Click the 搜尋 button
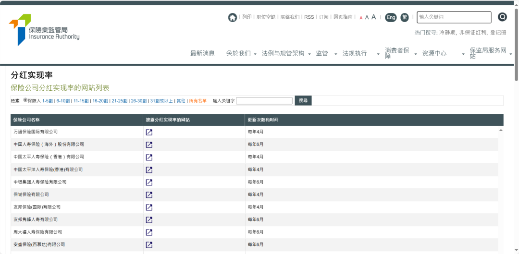Screen dimensions: 519x254 303,100
